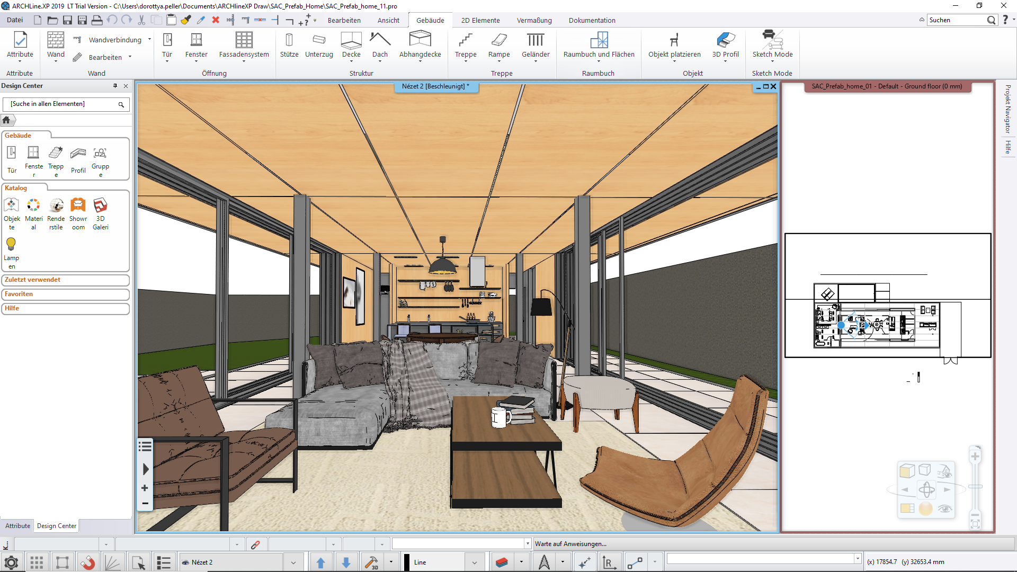Toggle the magnet snap button
This screenshot has width=1017, height=572.
(x=87, y=562)
